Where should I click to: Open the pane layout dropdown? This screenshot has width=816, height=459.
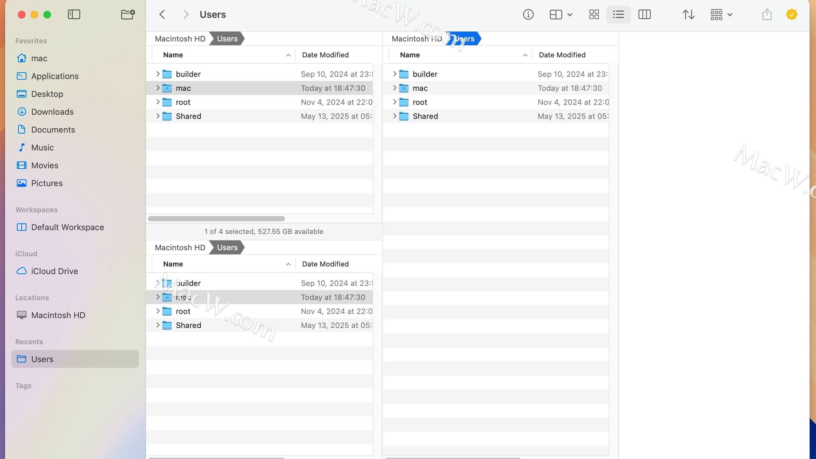561,14
